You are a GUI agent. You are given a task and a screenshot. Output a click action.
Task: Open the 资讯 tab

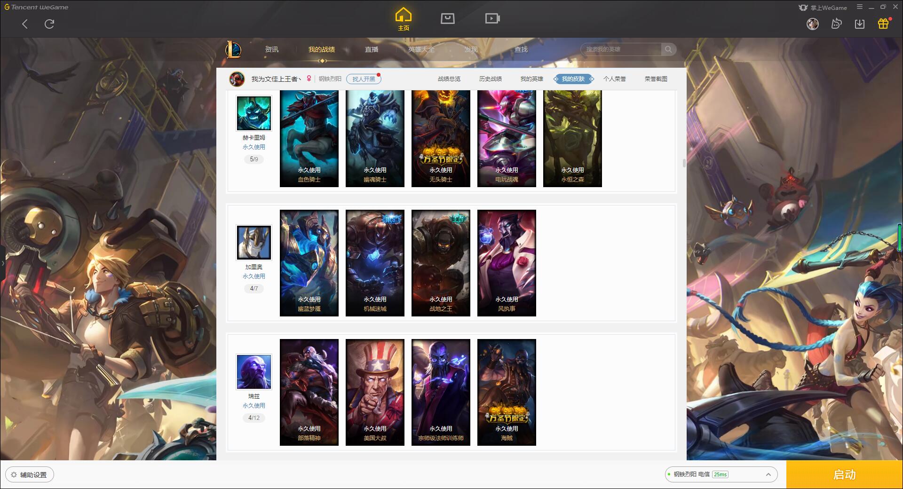271,49
